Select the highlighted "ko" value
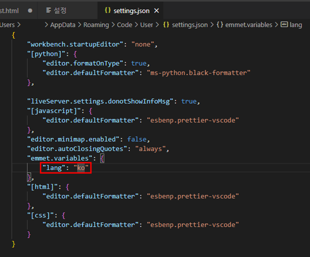This screenshot has height=257, width=310. pos(81,168)
